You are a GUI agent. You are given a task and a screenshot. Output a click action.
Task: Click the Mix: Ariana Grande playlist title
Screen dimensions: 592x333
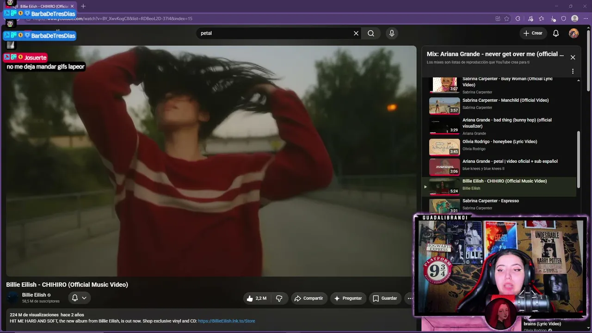tap(495, 54)
